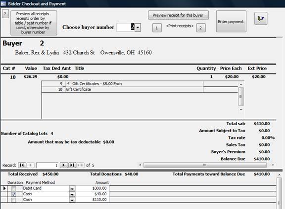Uncheck Donation checkbox for $40.00 Cash row
Image resolution: width=285 pixels, height=209 pixels.
point(14,194)
